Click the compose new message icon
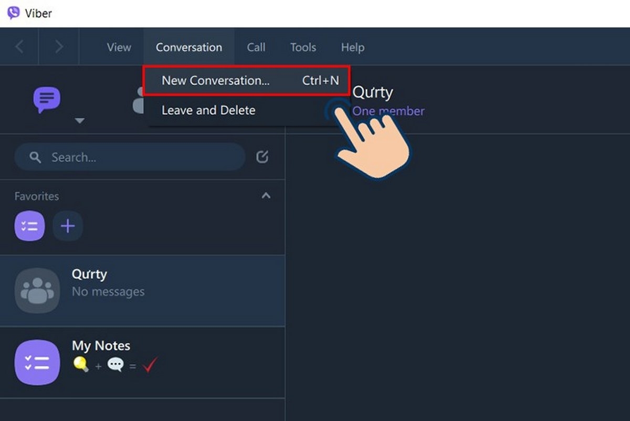The height and width of the screenshot is (421, 630). point(262,156)
